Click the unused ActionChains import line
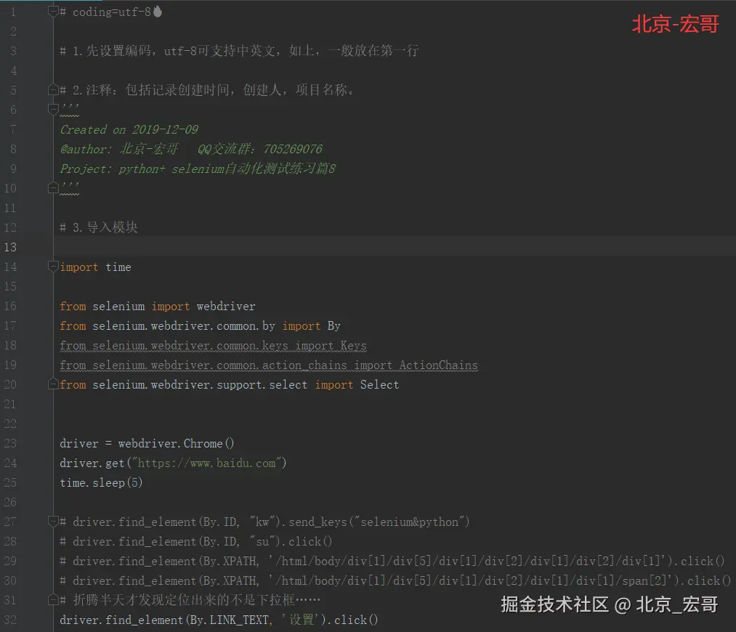Screen dimensions: 736x632 pos(269,365)
